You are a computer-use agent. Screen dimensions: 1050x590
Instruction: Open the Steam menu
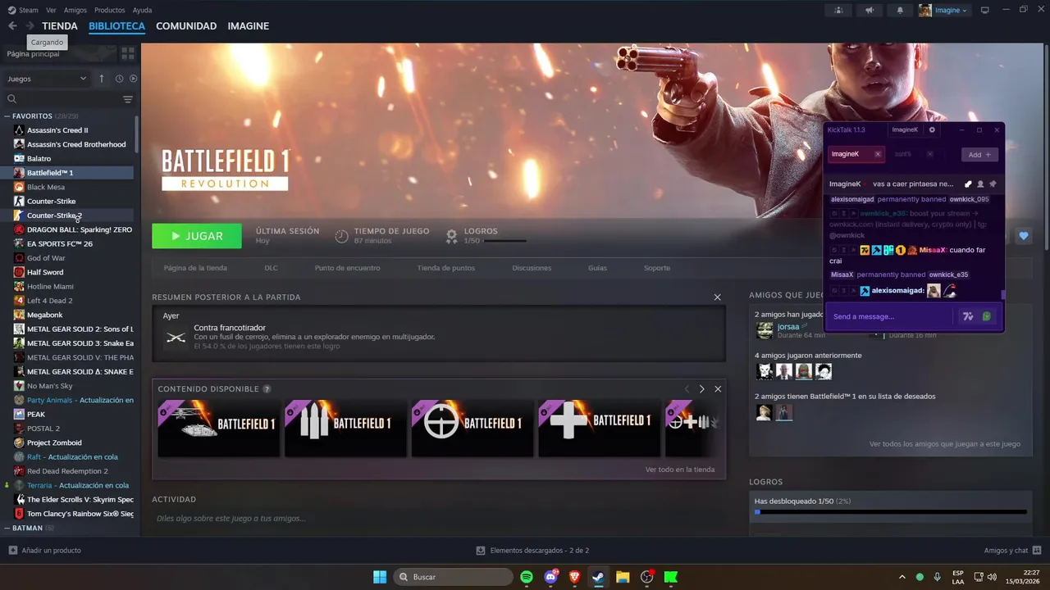pyautogui.click(x=24, y=11)
